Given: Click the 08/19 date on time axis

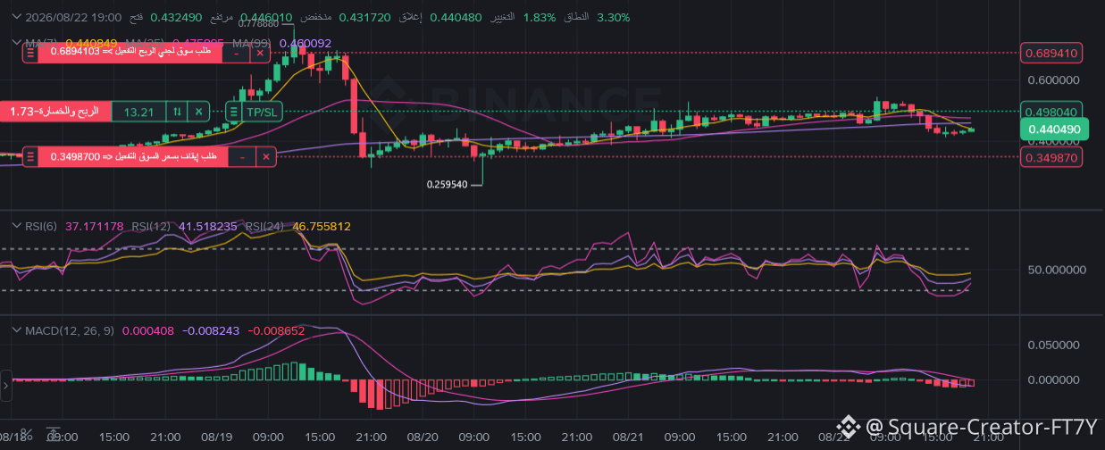Looking at the screenshot, I should (x=217, y=436).
